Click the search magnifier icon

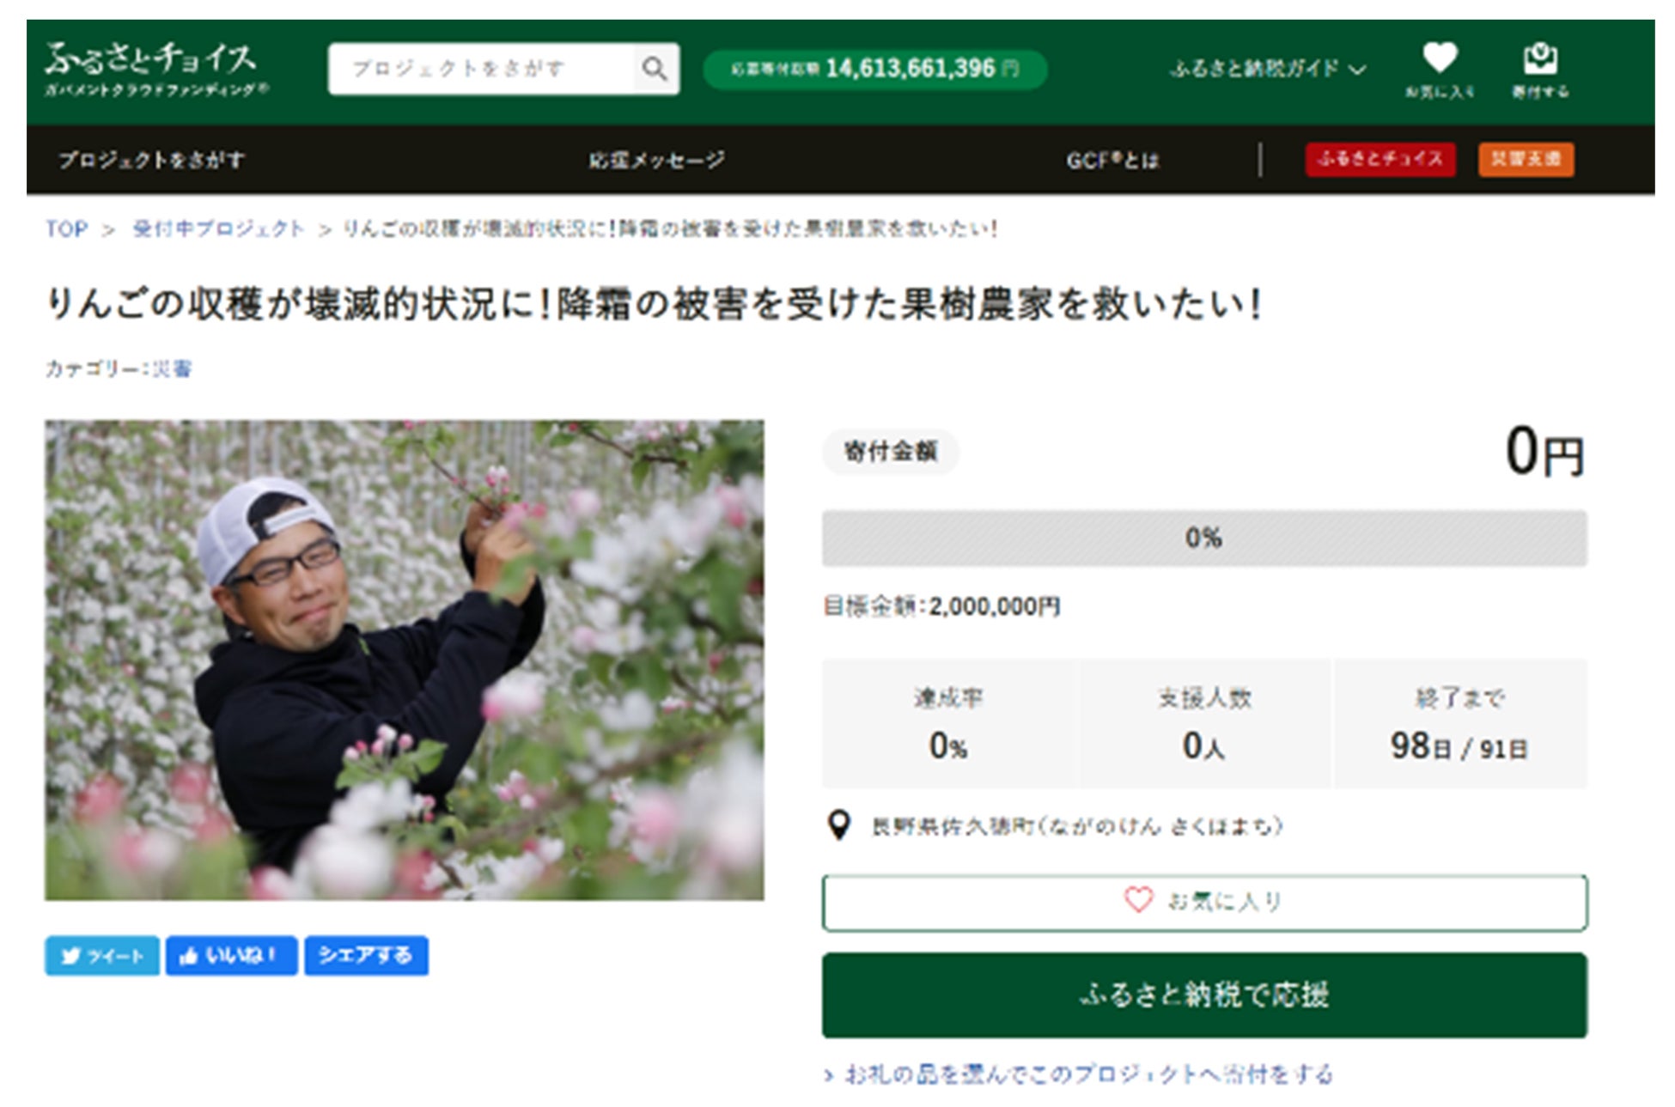[x=655, y=69]
